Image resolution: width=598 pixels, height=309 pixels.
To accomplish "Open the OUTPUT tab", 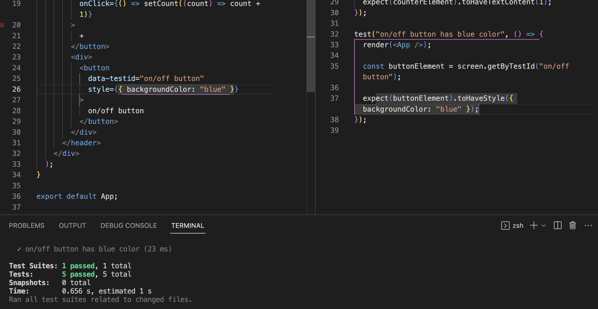I will pos(72,225).
